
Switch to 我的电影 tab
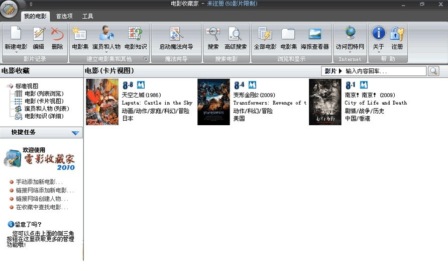click(35, 16)
